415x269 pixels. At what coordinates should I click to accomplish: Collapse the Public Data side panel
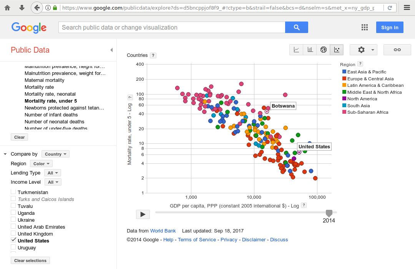[111, 50]
